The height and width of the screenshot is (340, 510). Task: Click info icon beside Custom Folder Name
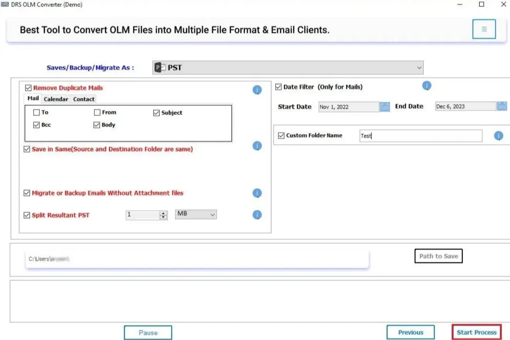pos(498,136)
